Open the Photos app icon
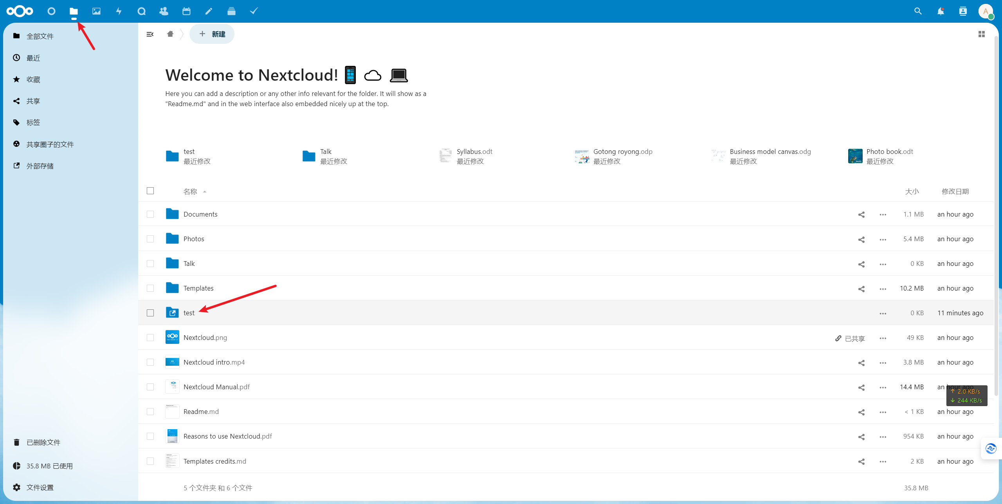 point(96,11)
